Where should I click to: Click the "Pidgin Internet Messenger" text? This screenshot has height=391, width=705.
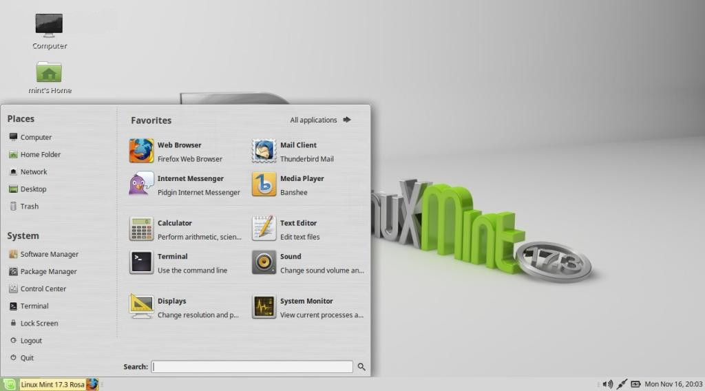[x=199, y=192]
